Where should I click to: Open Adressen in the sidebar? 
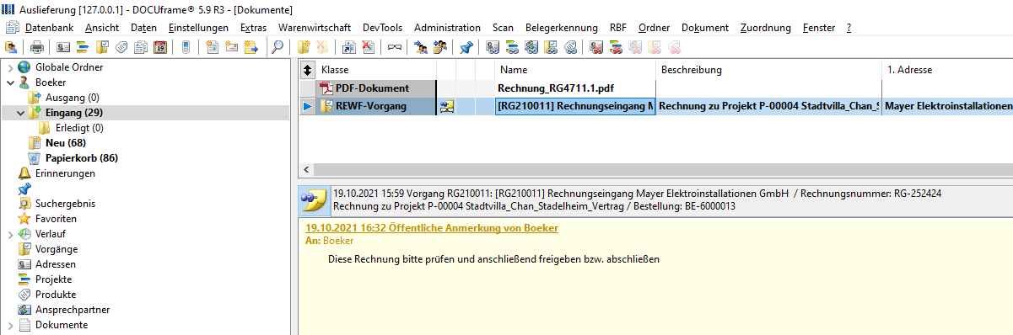point(56,264)
